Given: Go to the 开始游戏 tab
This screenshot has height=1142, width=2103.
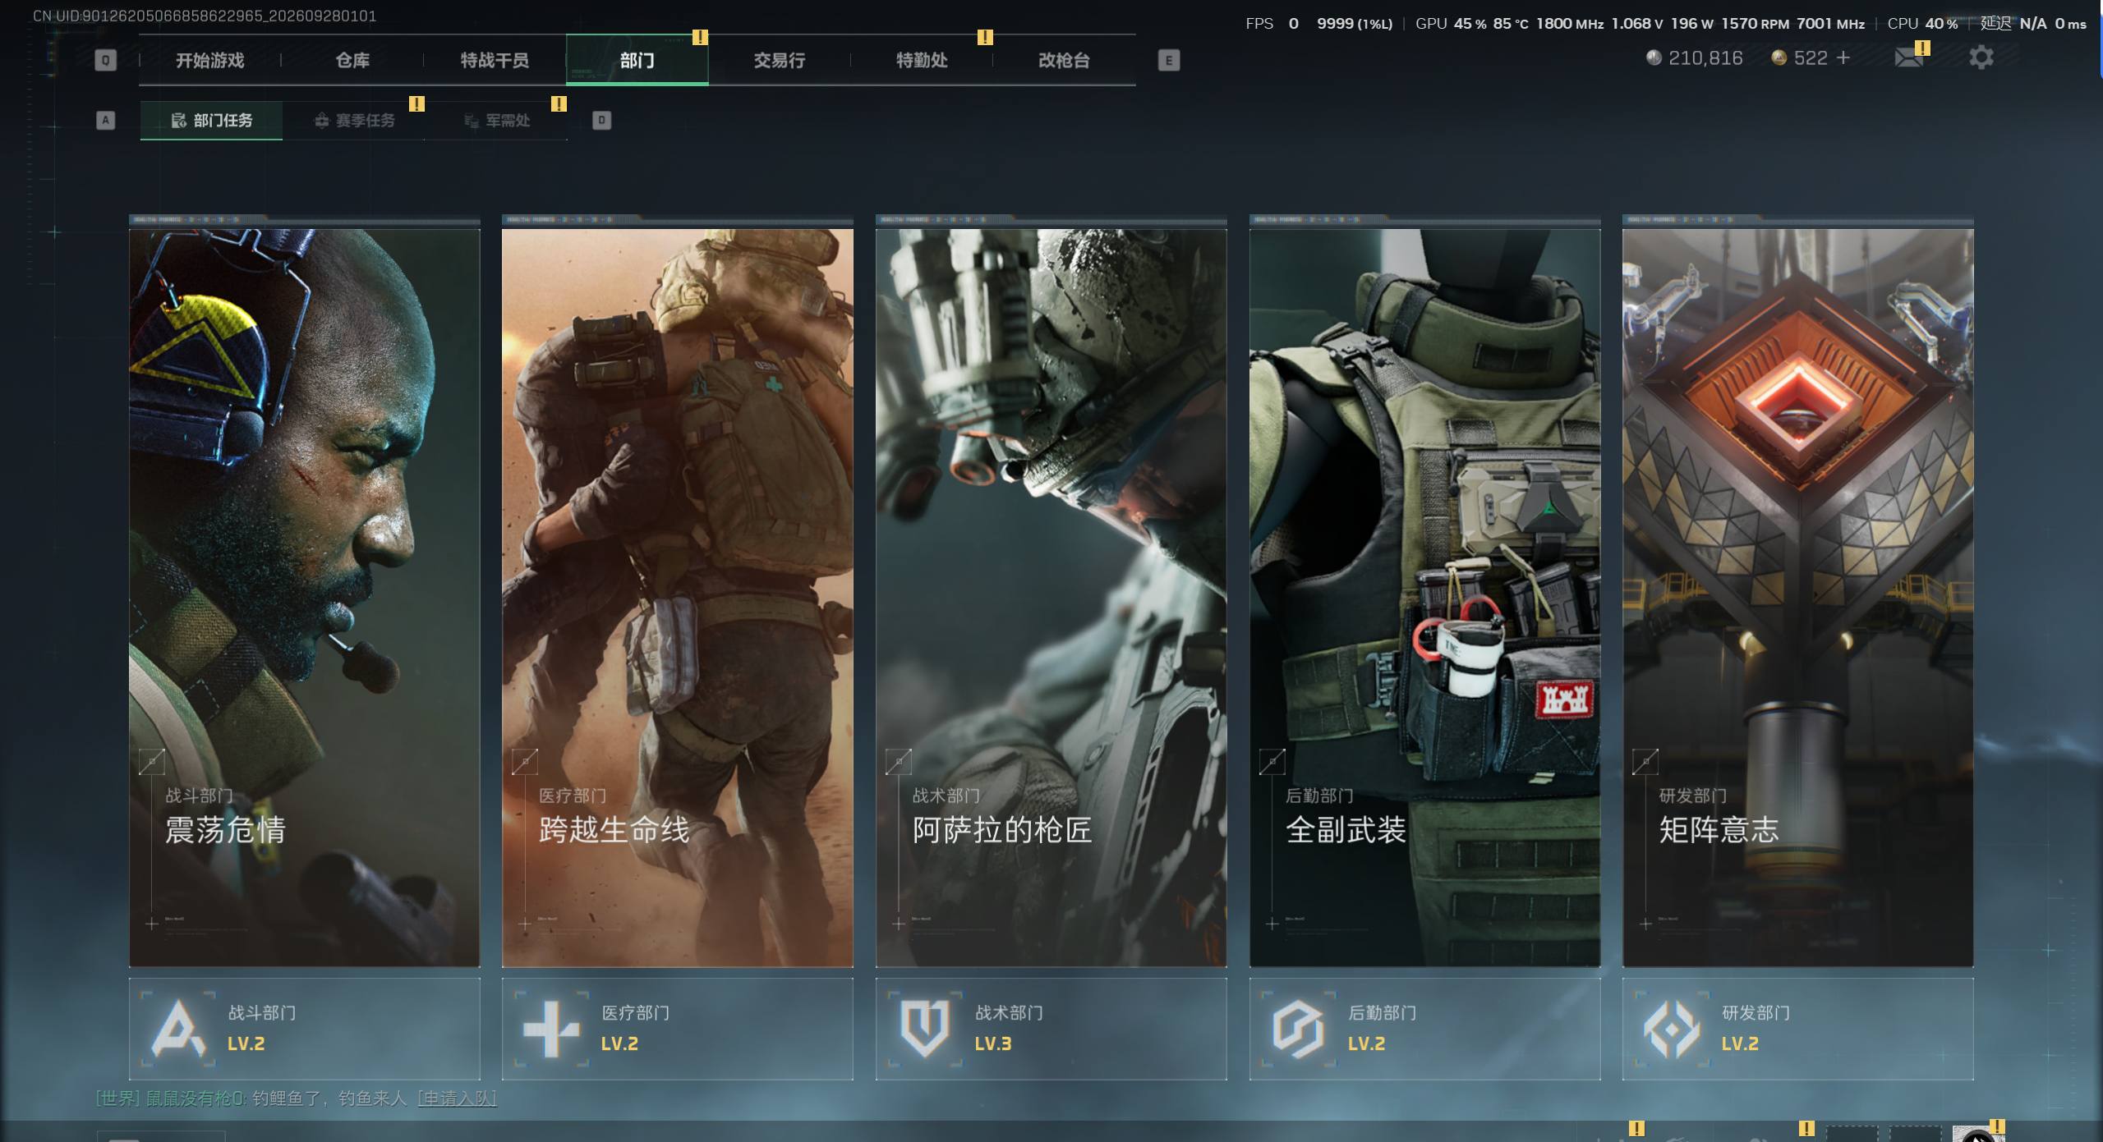Looking at the screenshot, I should 210,60.
